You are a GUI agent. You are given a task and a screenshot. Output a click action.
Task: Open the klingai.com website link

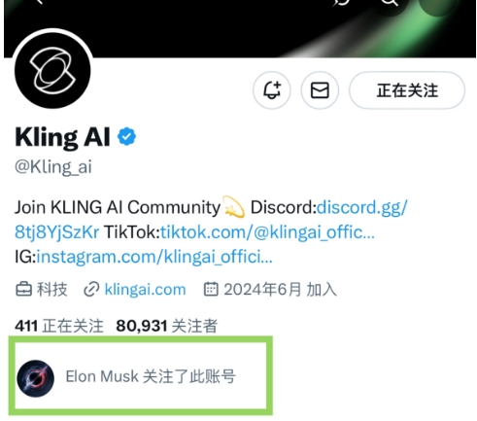(x=145, y=290)
